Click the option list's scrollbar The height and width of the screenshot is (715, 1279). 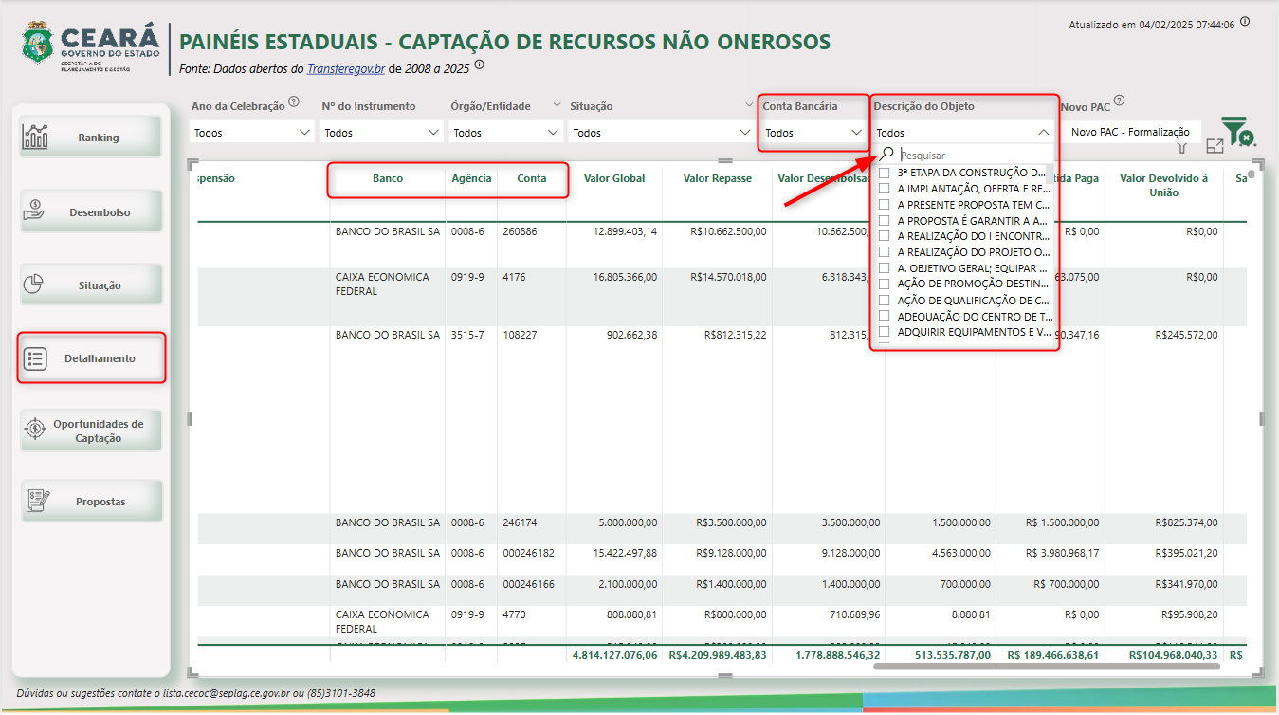point(1049,173)
